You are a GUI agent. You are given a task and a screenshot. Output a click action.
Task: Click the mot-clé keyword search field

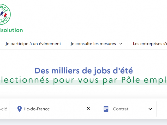[x=4, y=109]
